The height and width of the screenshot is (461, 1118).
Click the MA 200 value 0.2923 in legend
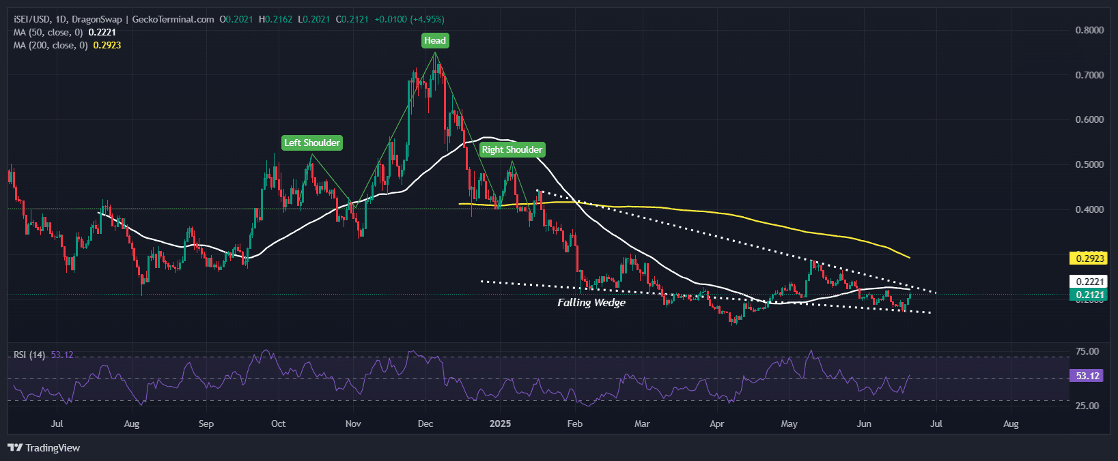click(x=107, y=45)
